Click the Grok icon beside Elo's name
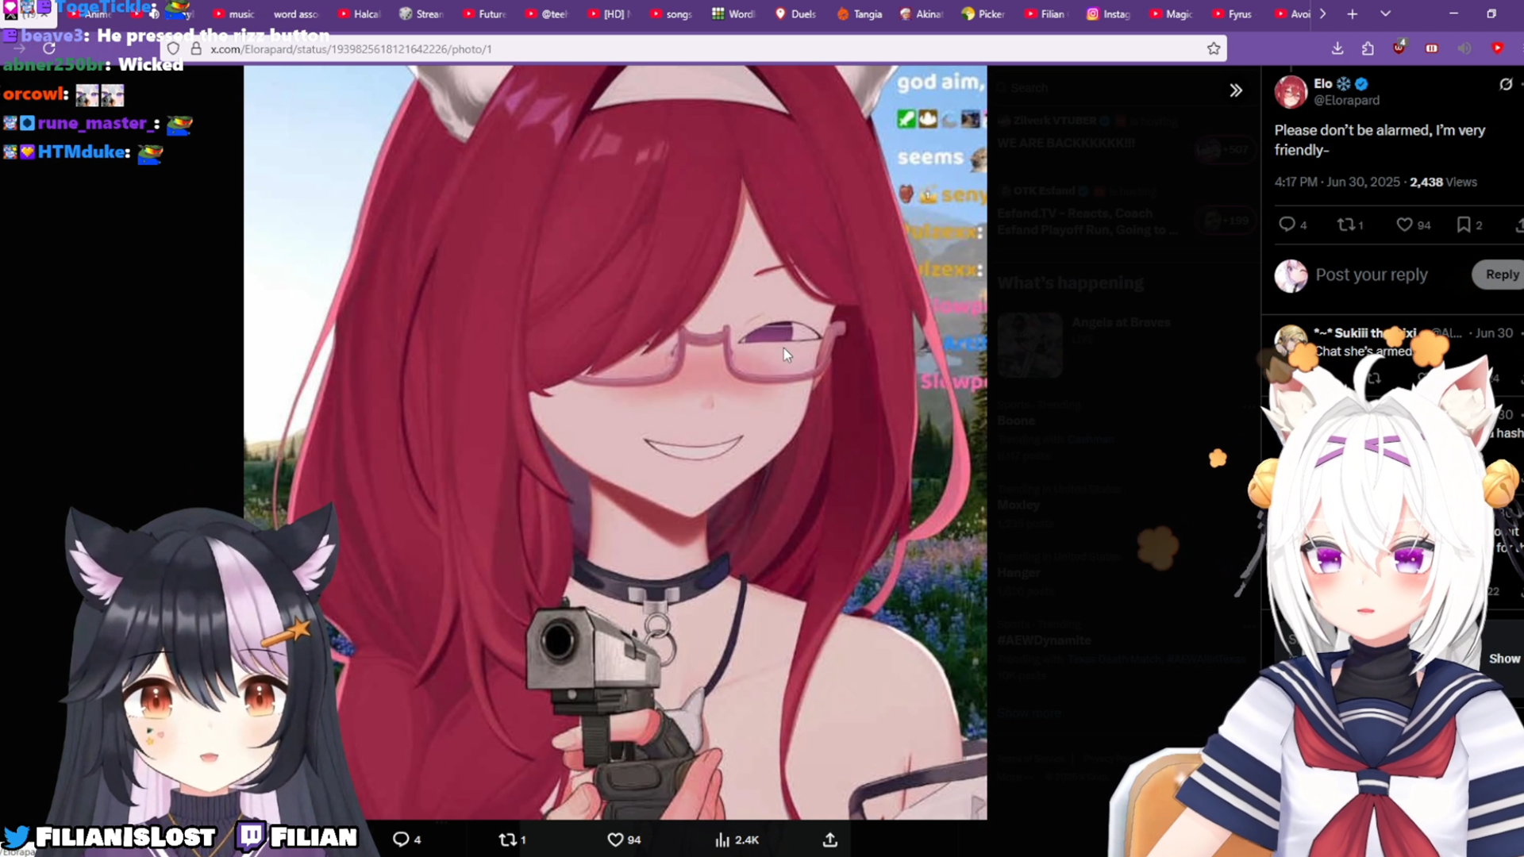The image size is (1524, 857). pyautogui.click(x=1506, y=84)
